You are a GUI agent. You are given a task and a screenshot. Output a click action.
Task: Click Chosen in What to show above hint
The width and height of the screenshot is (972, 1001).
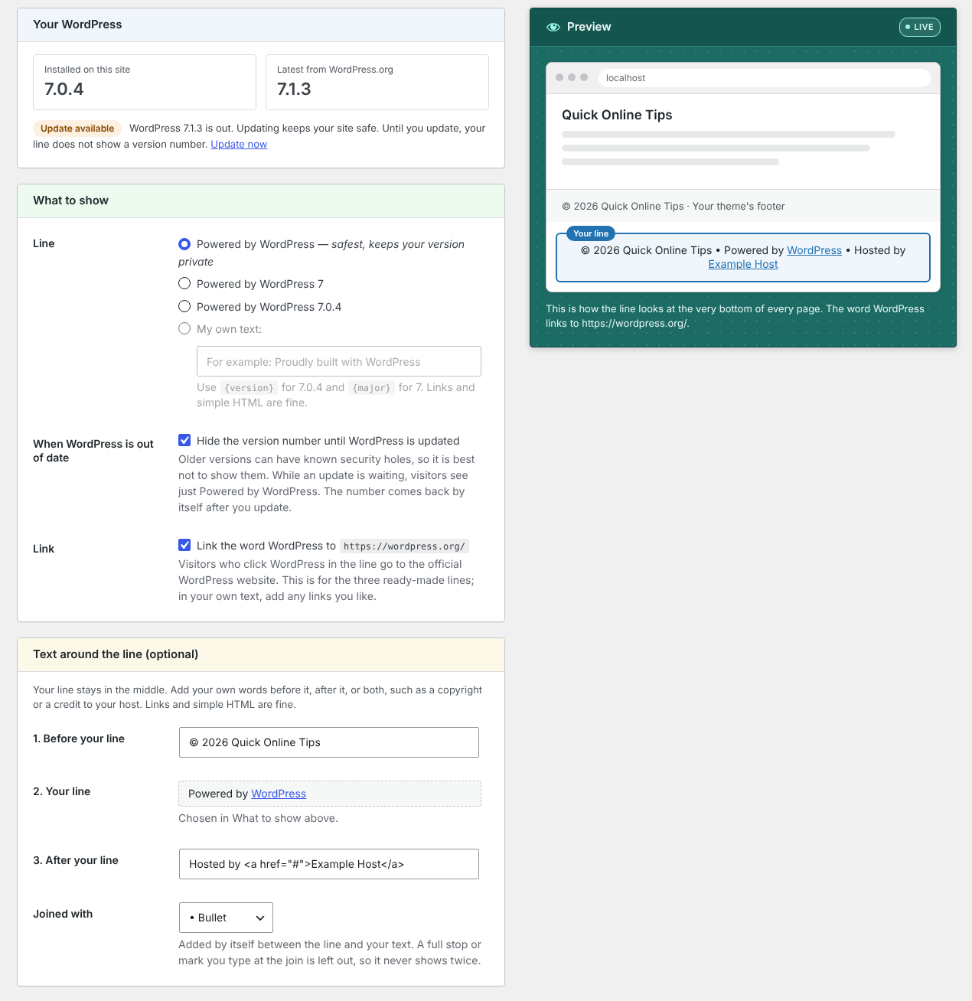(258, 819)
